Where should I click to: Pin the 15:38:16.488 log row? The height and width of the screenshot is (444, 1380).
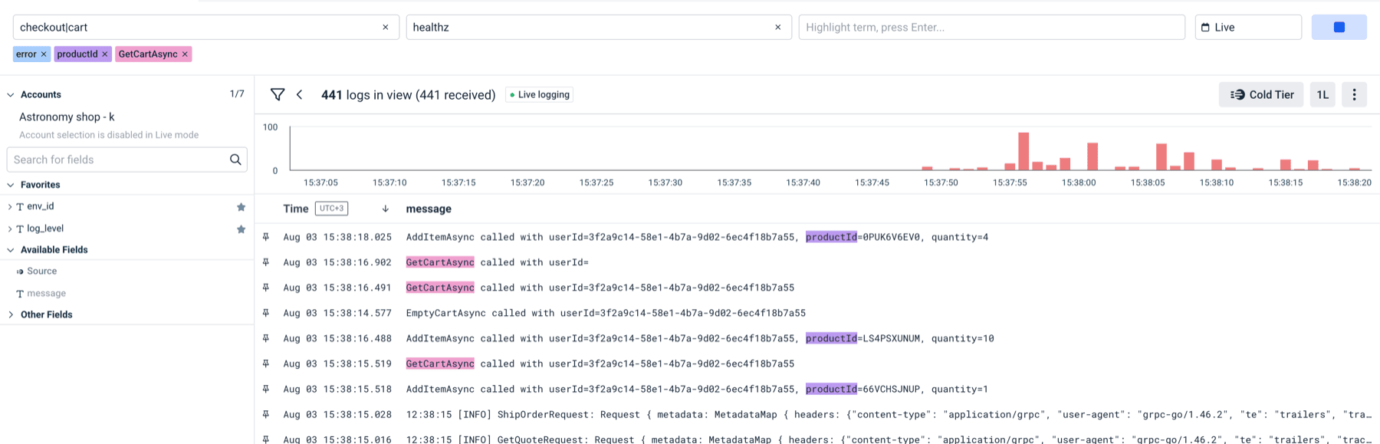266,338
